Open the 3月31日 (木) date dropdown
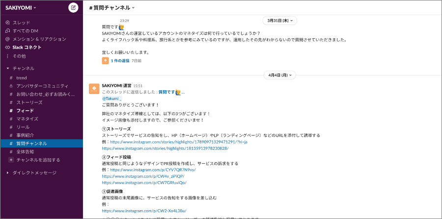 [279, 21]
